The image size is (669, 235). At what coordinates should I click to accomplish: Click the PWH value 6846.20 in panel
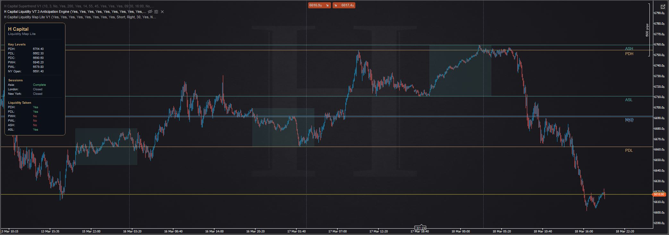(38, 62)
